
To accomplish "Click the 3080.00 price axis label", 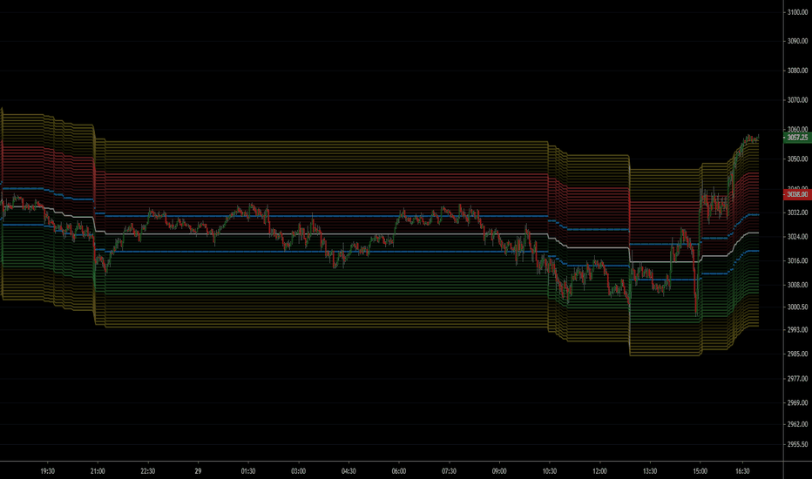I will pos(797,71).
